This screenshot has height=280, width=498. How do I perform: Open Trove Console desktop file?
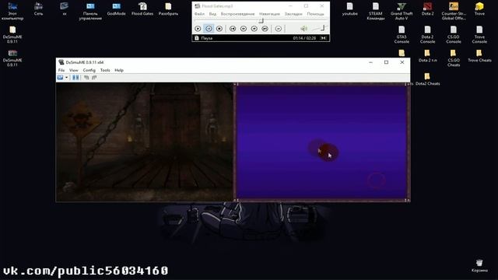[x=479, y=34]
